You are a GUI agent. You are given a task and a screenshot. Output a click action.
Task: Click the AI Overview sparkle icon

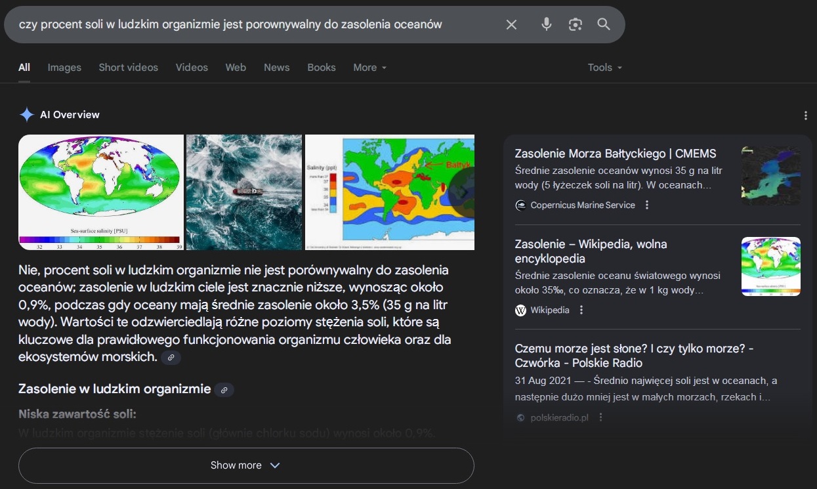pos(26,114)
